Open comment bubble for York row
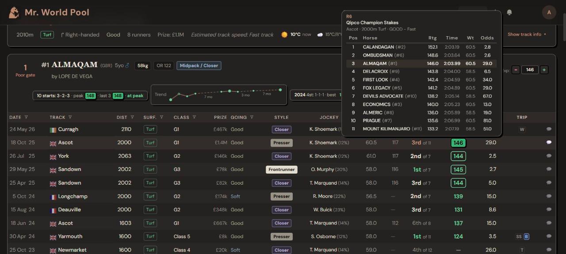This screenshot has width=566, height=254. (549, 156)
